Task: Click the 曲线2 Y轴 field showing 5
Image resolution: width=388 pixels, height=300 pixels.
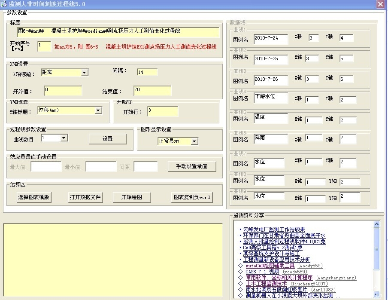Action: click(346, 58)
